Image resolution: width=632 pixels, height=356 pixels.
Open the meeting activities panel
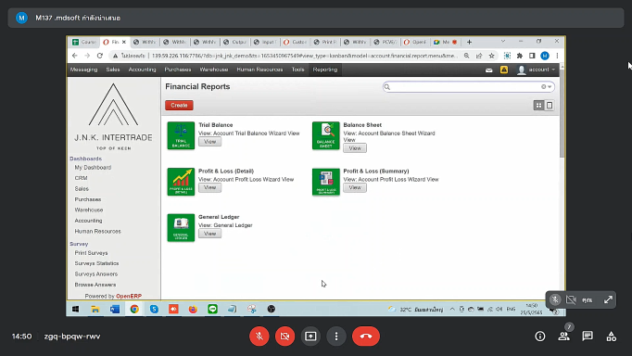(611, 337)
